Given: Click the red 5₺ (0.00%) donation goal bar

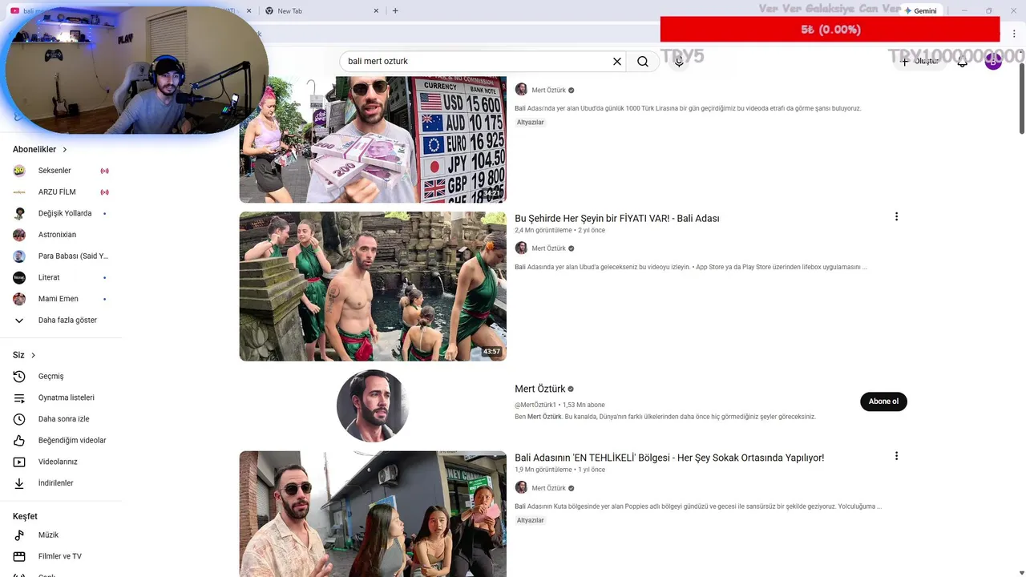Looking at the screenshot, I should pos(830,30).
